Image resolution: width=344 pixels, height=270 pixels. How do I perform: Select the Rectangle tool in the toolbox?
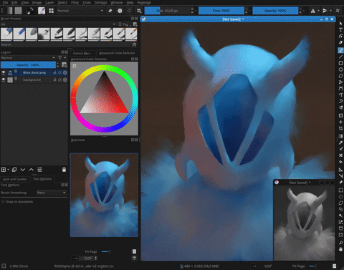(340, 63)
